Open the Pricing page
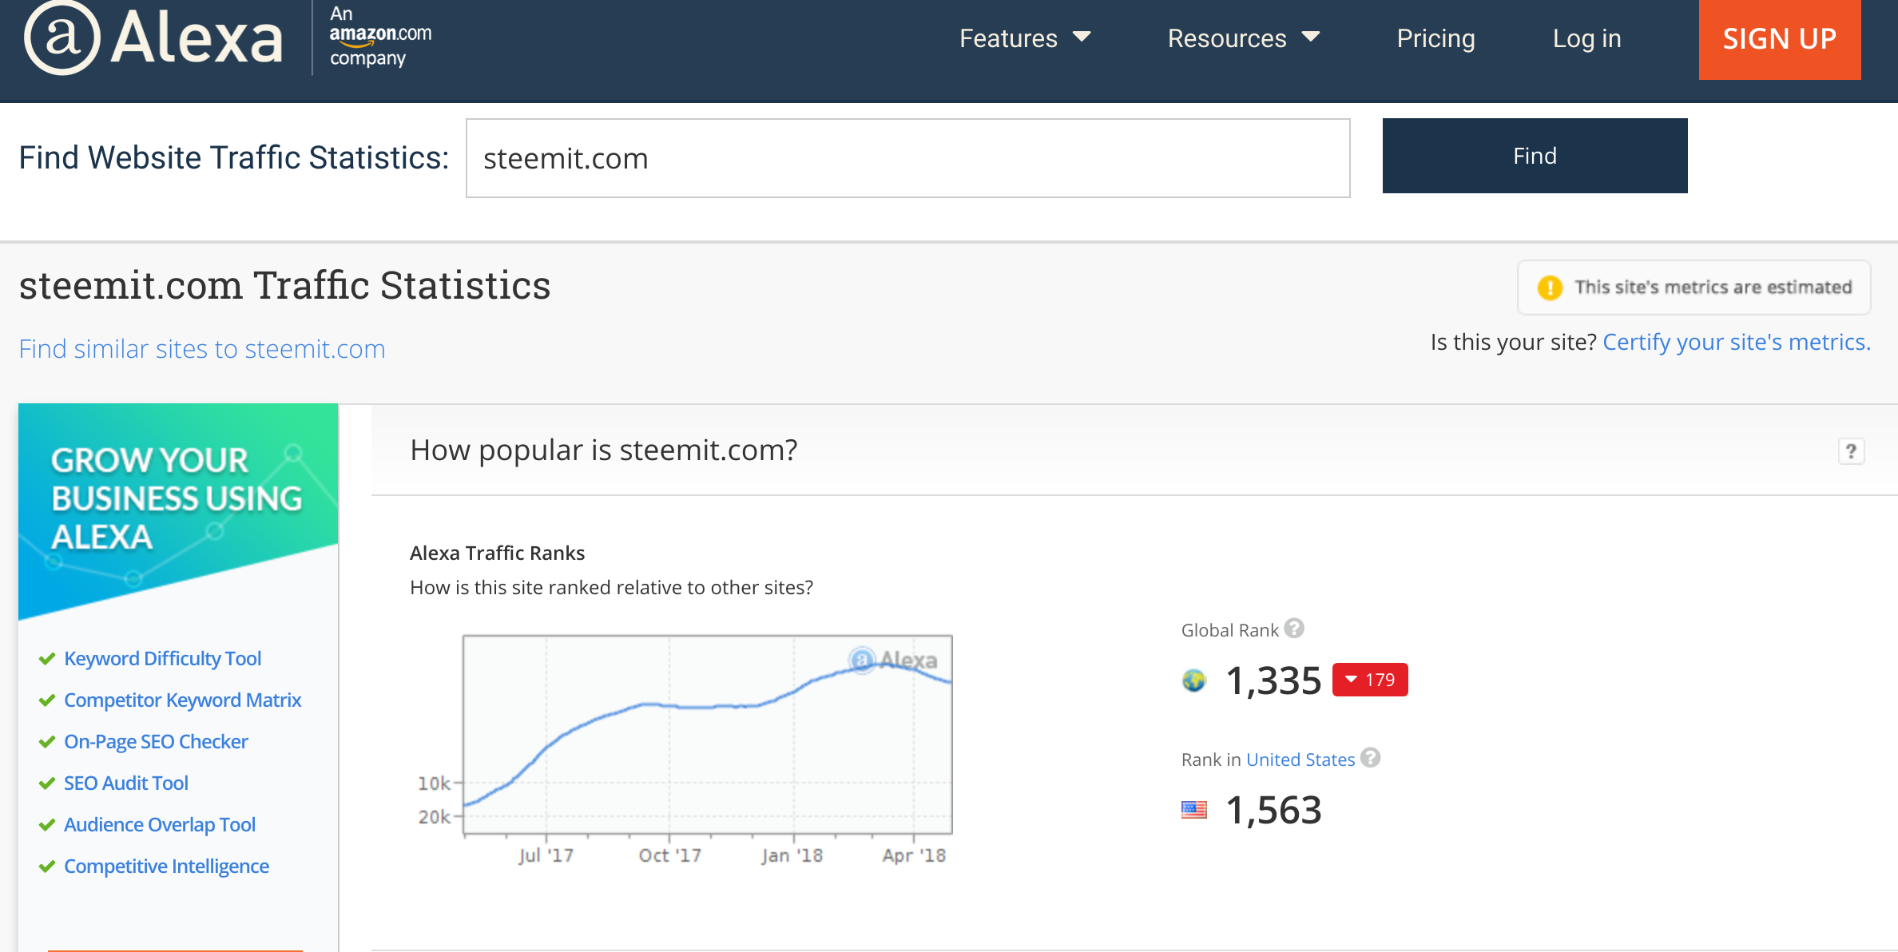Viewport: 1898px width, 952px height. pos(1435,38)
